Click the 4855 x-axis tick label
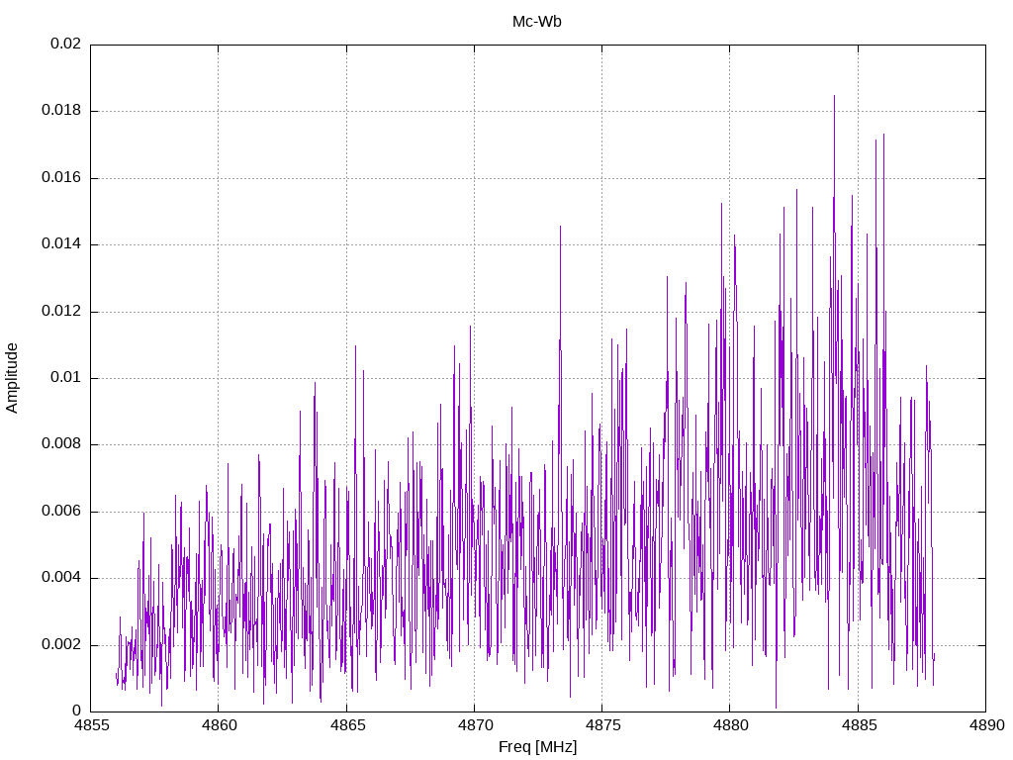 (x=91, y=725)
